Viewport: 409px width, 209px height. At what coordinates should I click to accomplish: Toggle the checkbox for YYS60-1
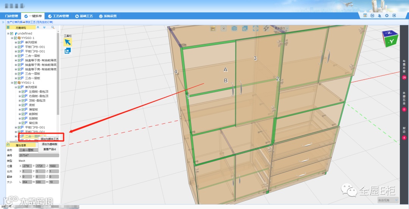click(x=16, y=38)
